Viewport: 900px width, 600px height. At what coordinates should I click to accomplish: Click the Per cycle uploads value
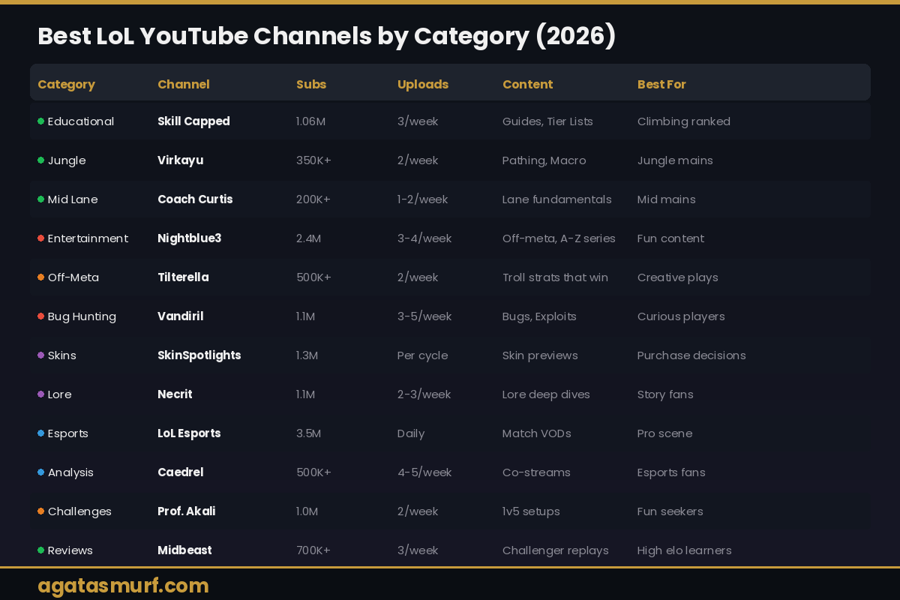coord(422,355)
